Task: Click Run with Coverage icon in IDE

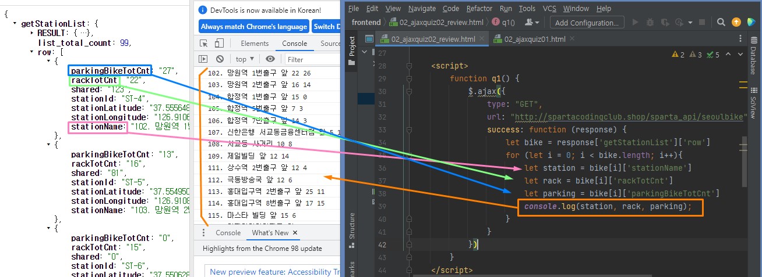Action: [664, 22]
